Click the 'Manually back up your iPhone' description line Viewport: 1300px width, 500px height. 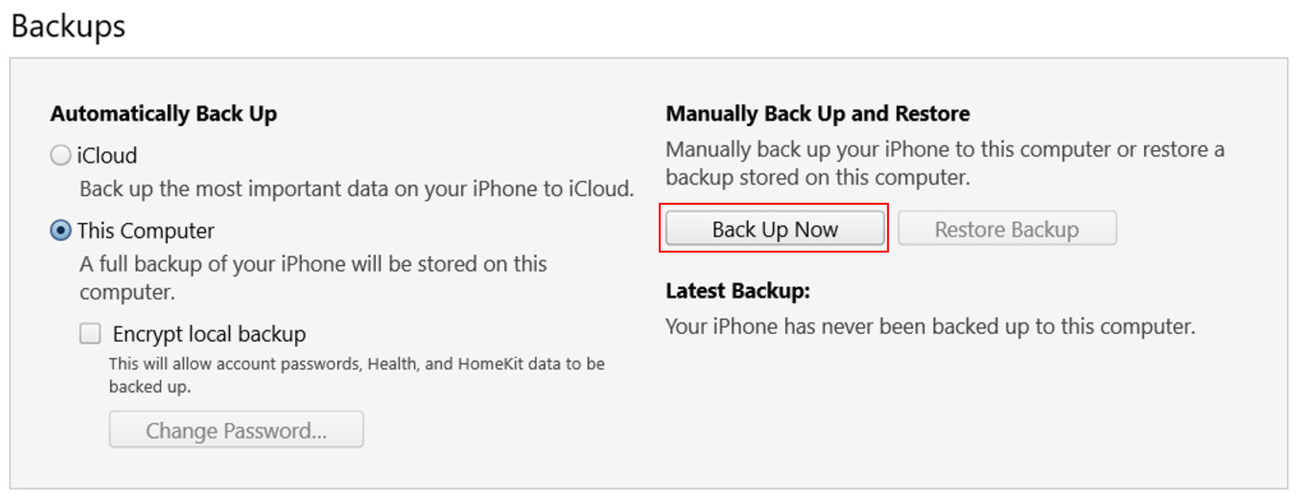coord(945,150)
